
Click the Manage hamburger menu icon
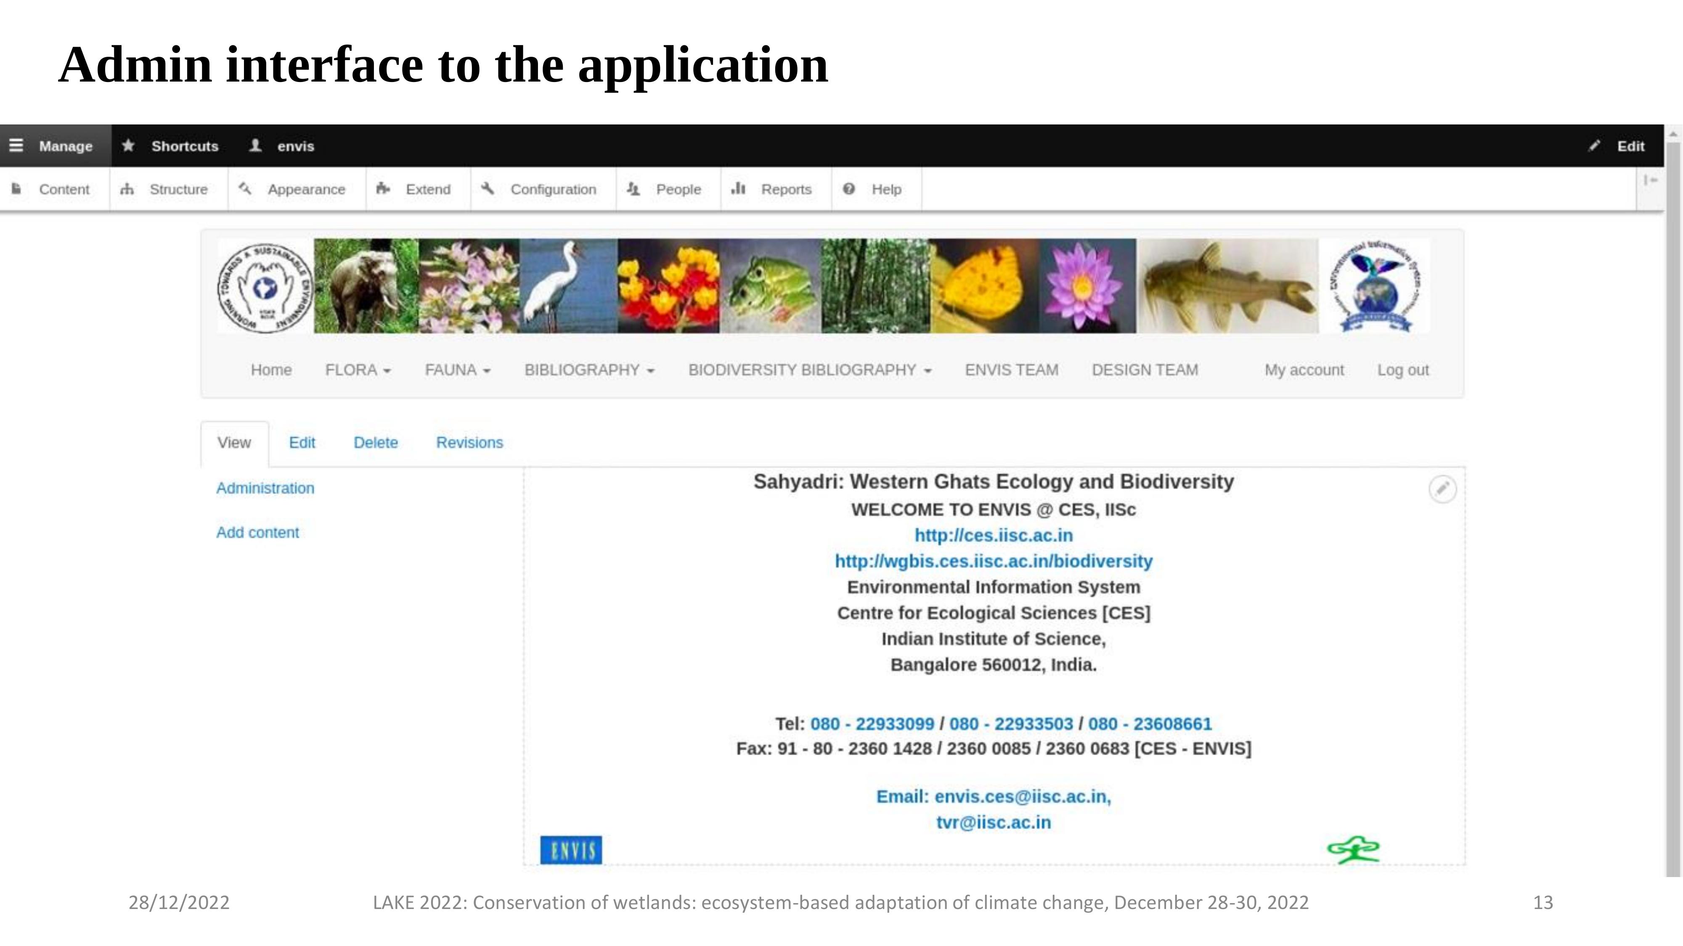coord(16,145)
